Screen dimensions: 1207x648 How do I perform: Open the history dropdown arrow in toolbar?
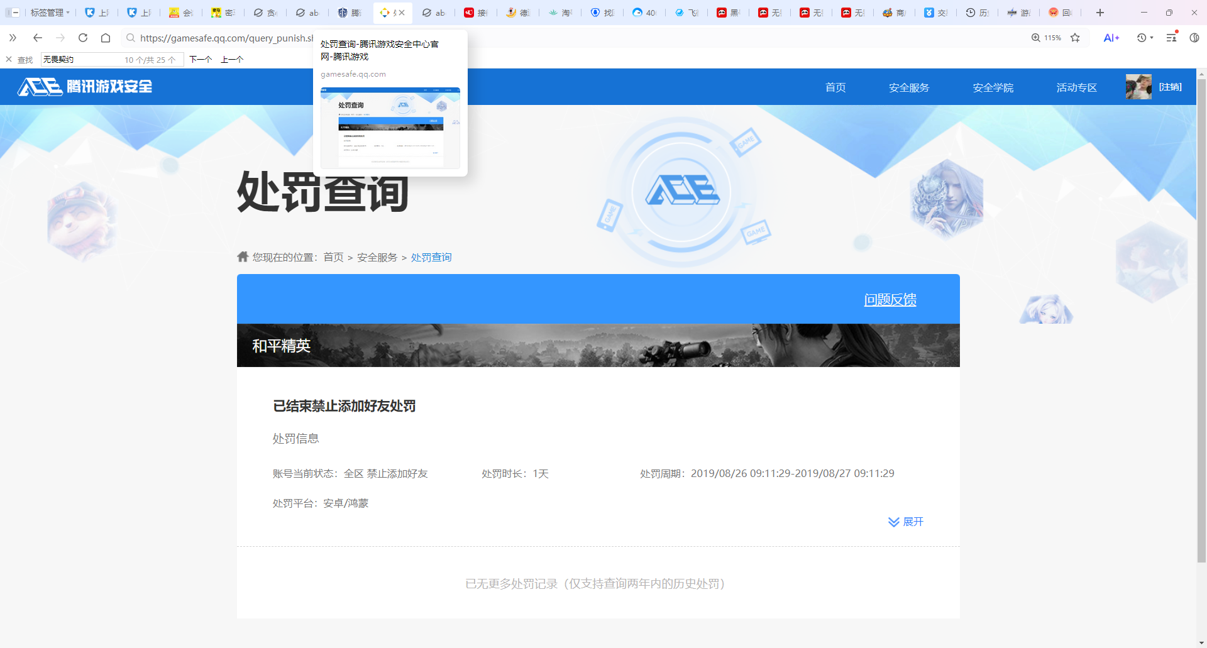tap(1152, 38)
